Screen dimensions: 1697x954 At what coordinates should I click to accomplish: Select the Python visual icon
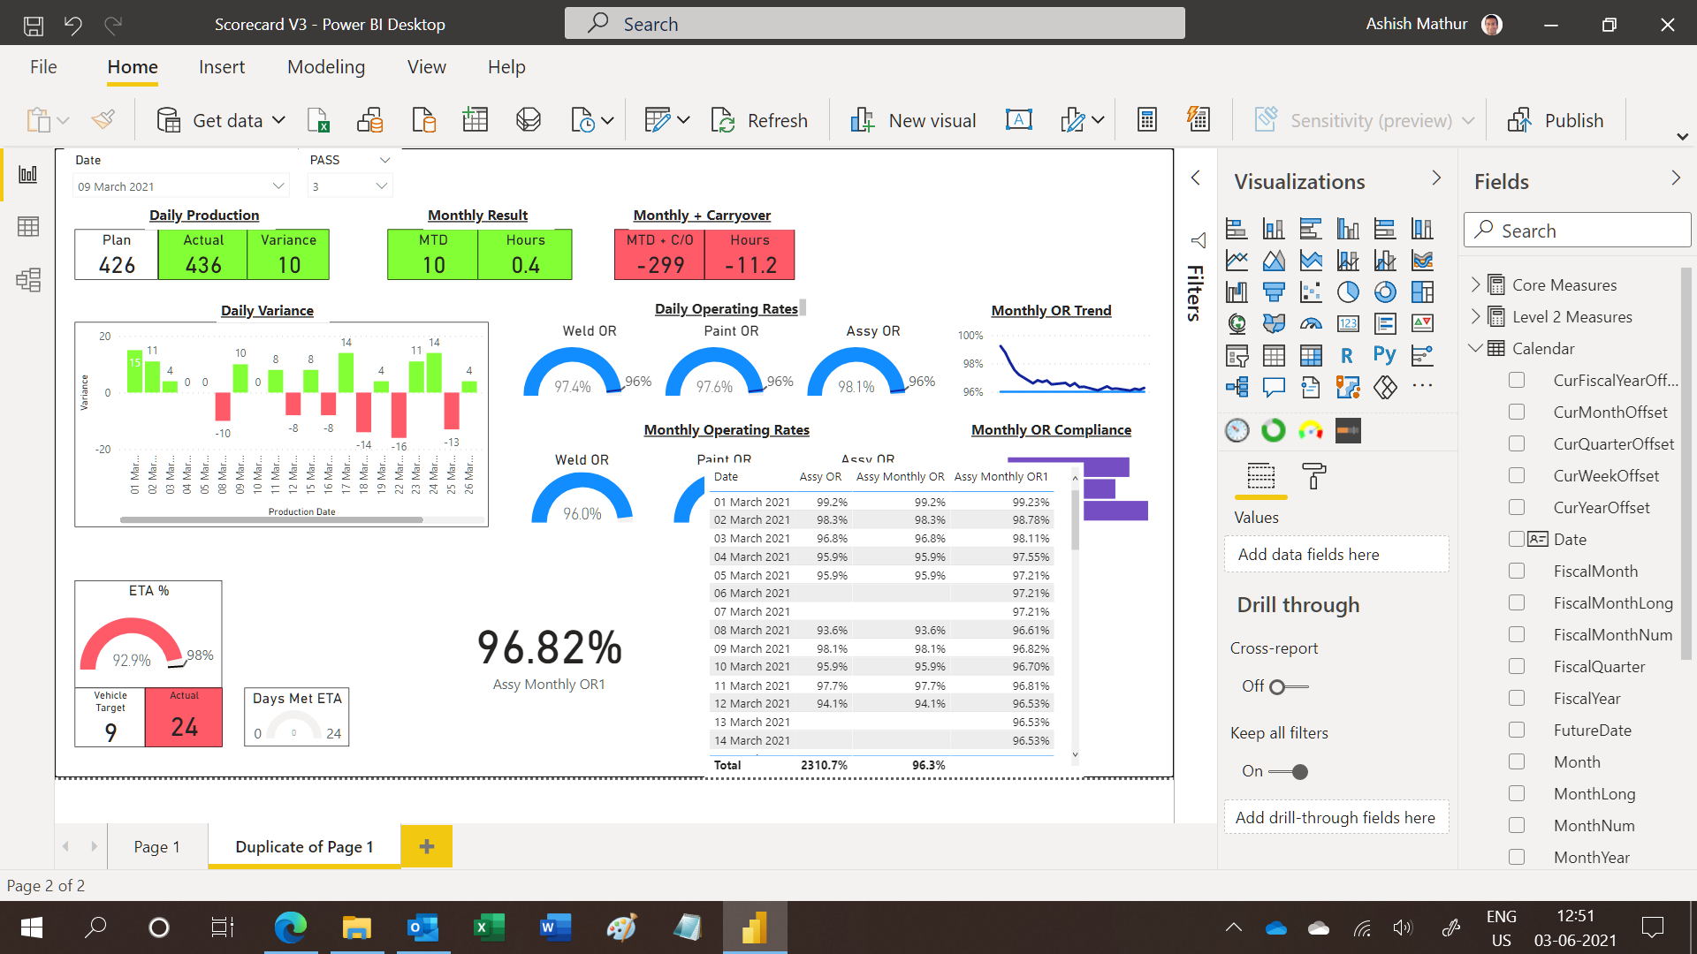1385,355
